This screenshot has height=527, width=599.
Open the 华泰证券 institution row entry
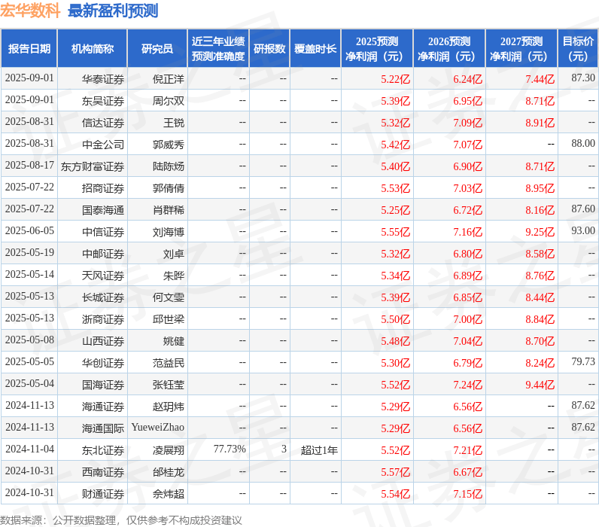[x=103, y=78]
